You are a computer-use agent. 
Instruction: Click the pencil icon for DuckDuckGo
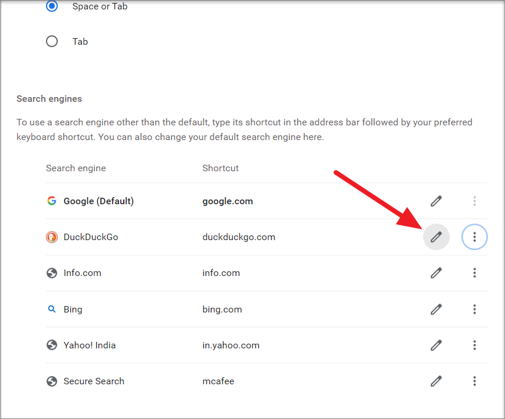(x=436, y=237)
